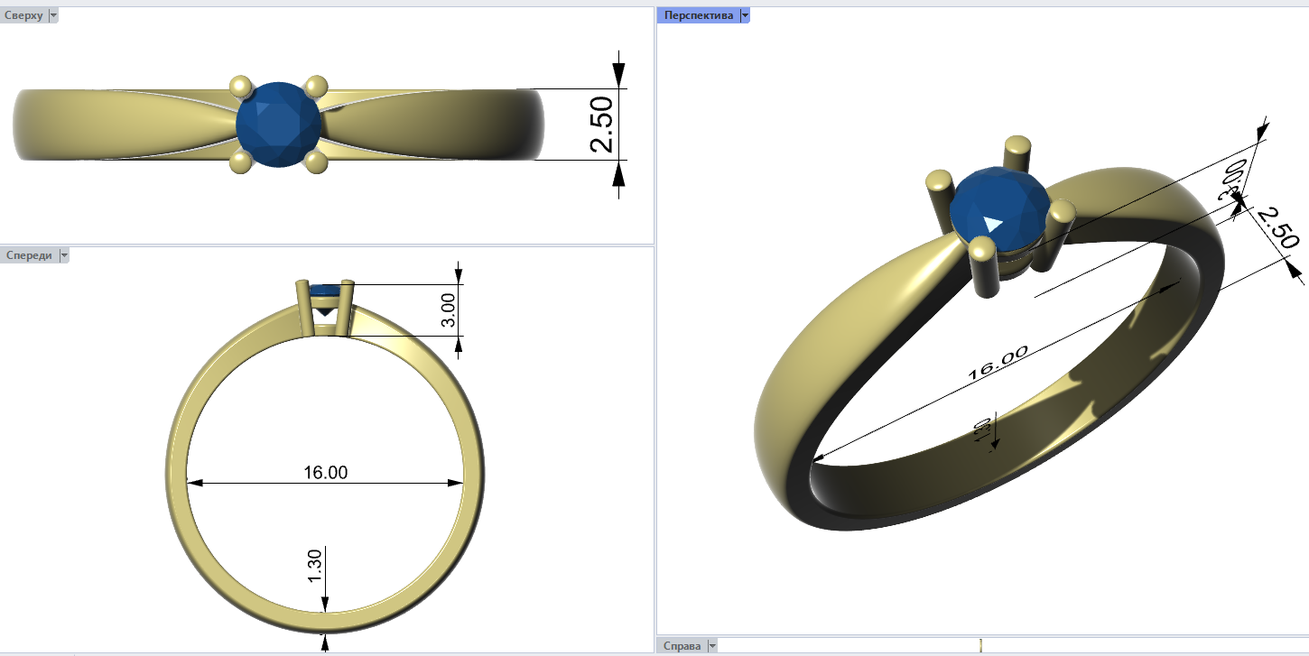Open the Справа viewport dropdown arrow
The width and height of the screenshot is (1309, 656).
pos(712,646)
